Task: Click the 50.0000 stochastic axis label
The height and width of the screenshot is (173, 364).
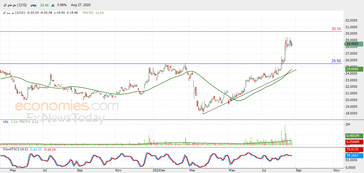Action: pyautogui.click(x=352, y=160)
